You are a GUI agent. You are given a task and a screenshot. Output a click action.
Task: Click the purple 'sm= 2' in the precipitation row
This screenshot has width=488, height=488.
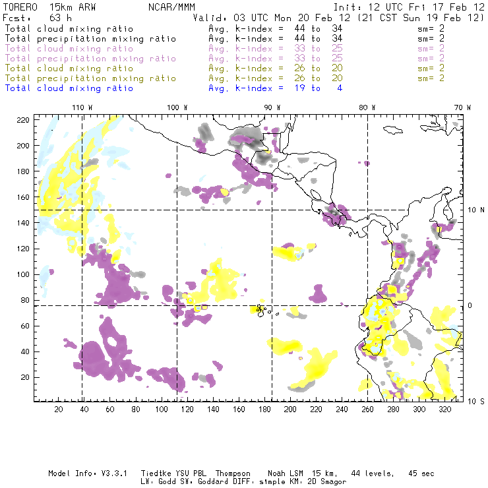(431, 59)
